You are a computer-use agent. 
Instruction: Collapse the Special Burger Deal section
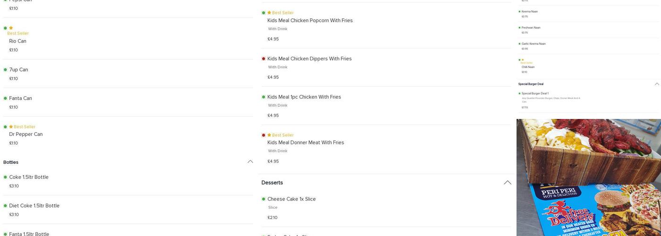pos(657,84)
